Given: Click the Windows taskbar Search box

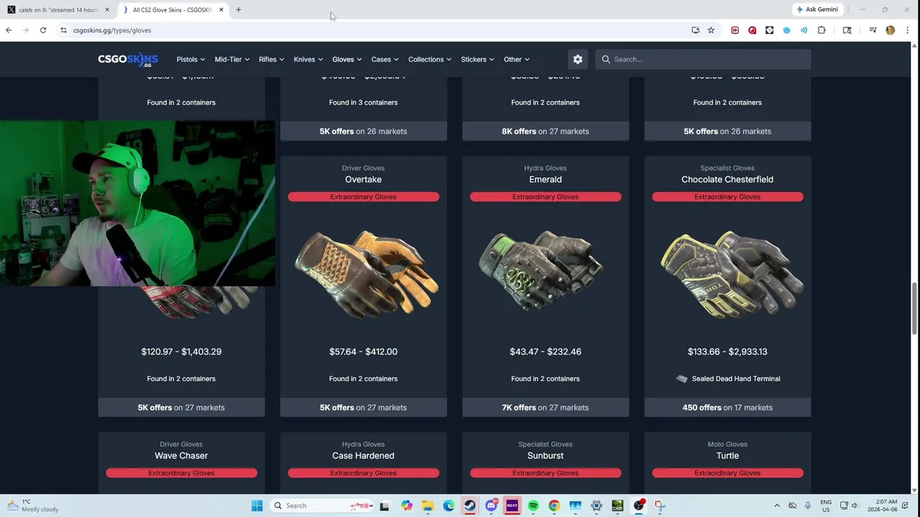Looking at the screenshot, I should point(323,506).
